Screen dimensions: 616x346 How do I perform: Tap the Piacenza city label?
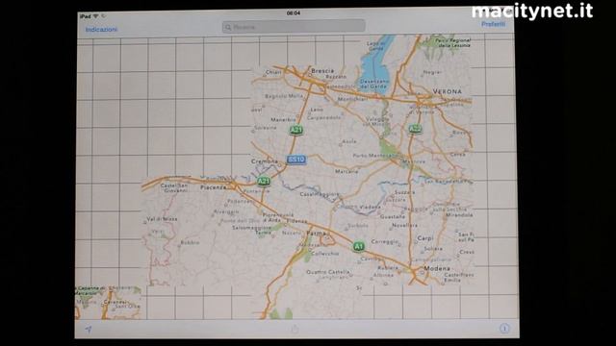pos(214,187)
